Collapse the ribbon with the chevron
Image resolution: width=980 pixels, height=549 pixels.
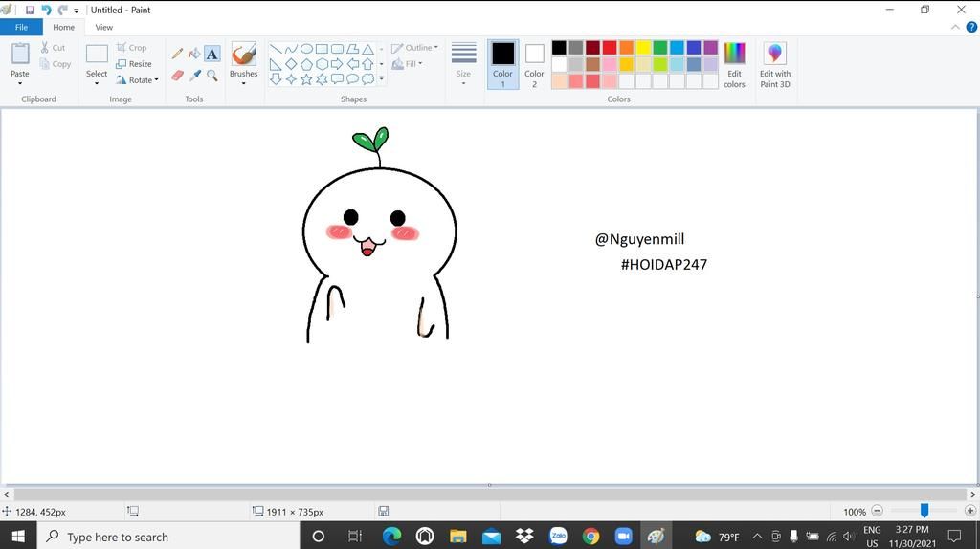[955, 27]
